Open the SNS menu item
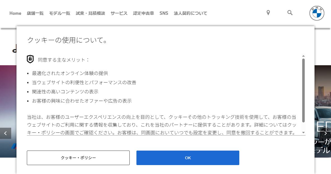 point(164,13)
